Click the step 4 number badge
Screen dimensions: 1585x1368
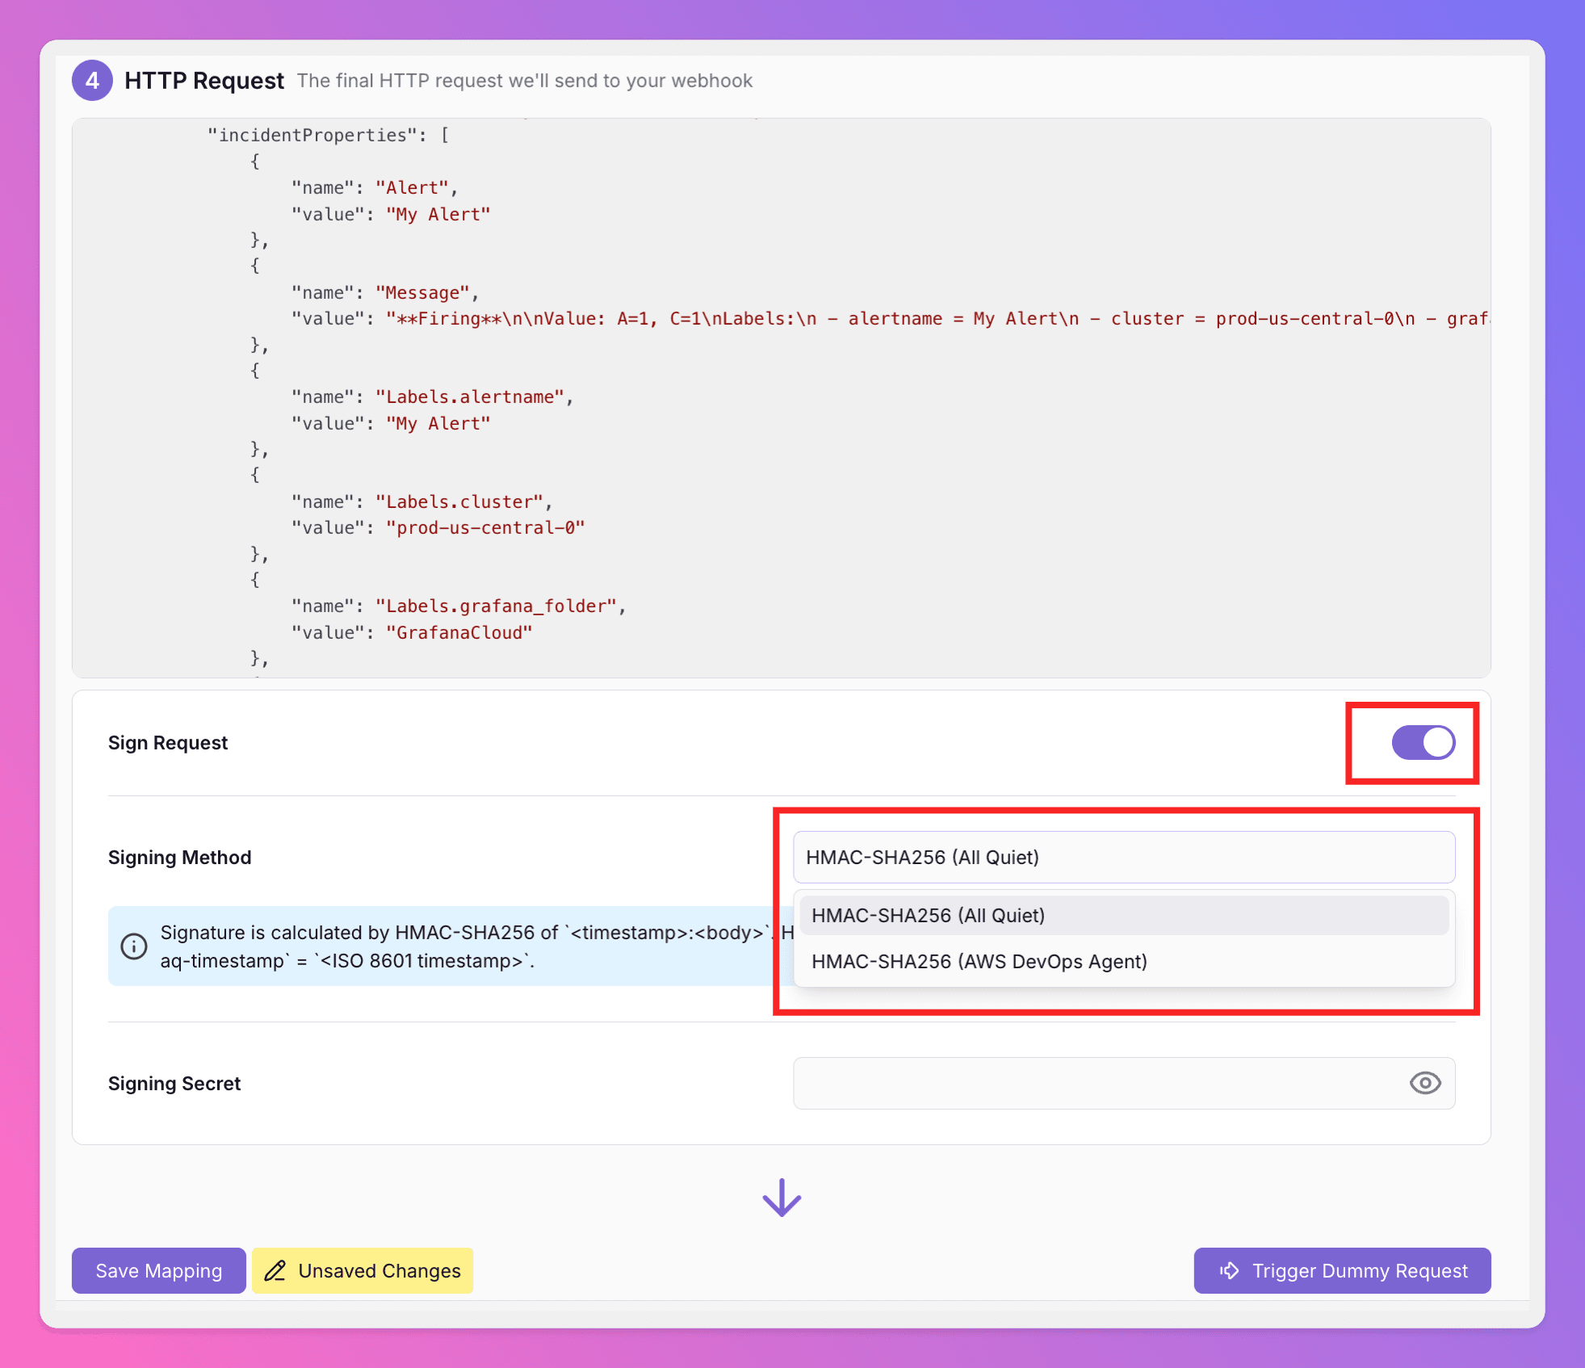92,81
